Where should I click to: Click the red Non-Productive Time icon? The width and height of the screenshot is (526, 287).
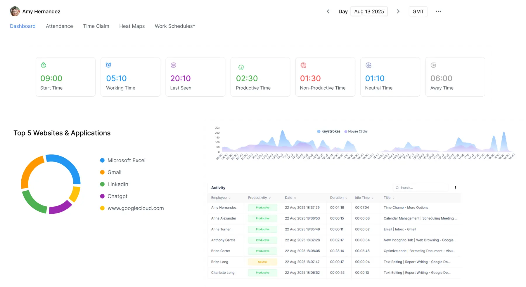pos(303,65)
